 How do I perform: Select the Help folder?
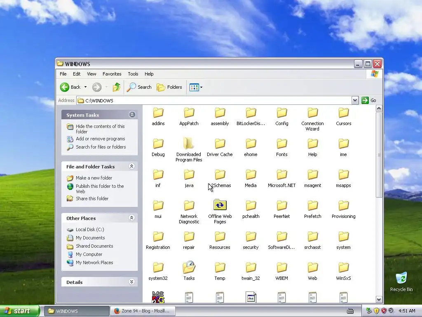coord(312,147)
